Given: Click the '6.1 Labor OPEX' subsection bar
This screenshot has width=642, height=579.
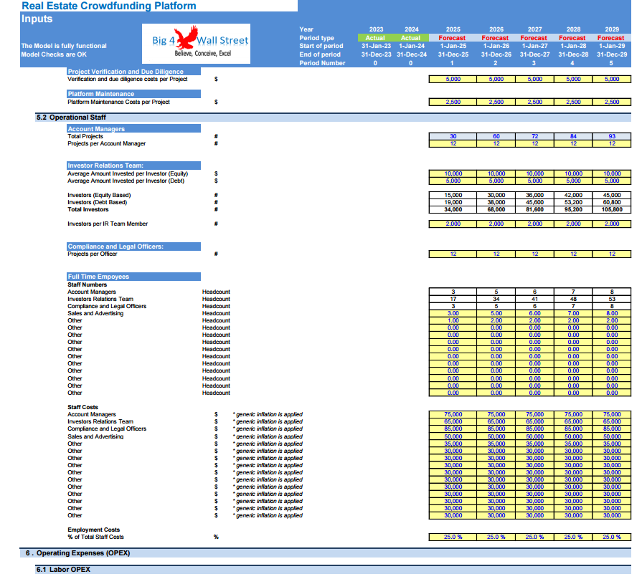Looking at the screenshot, I should coord(333,570).
